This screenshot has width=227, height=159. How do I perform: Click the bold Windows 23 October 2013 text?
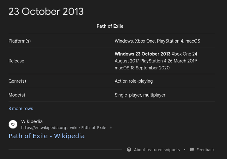click(143, 54)
